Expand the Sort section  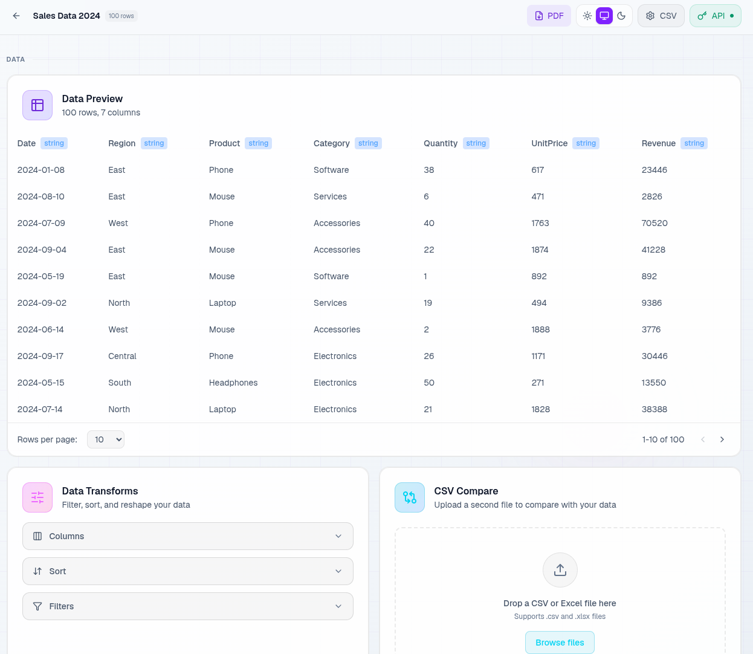pyautogui.click(x=188, y=571)
